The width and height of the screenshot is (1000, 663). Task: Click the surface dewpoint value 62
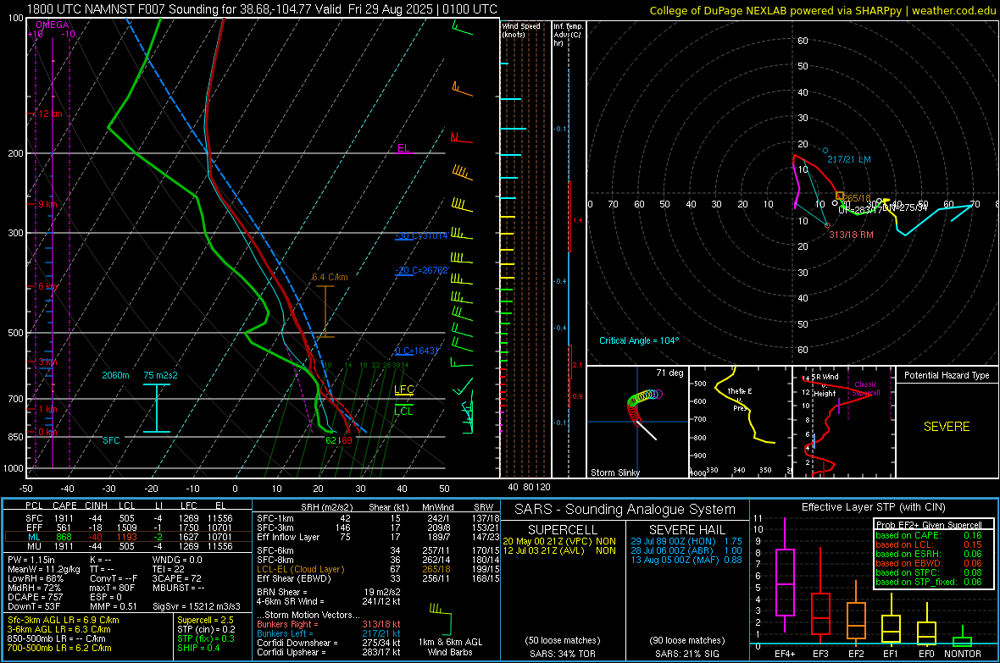331,440
